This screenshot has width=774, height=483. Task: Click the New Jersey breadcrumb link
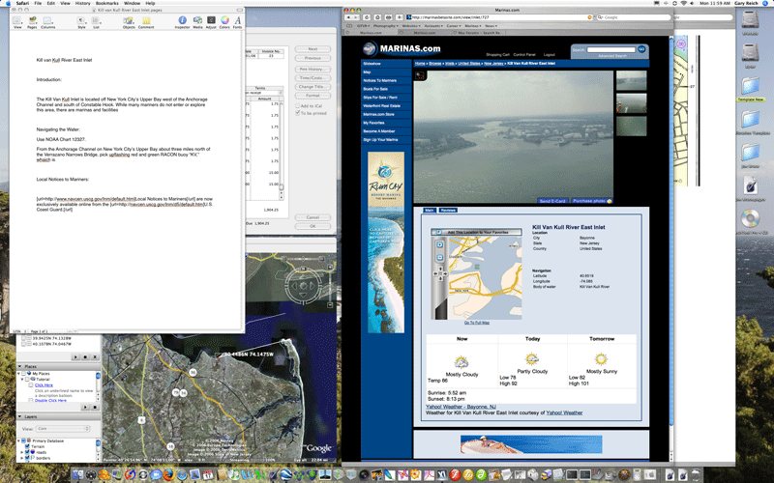coord(493,64)
